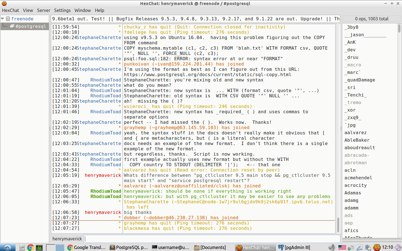The height and width of the screenshot is (251, 402).
Task: Switch to the first workspace
Action: click(x=51, y=247)
